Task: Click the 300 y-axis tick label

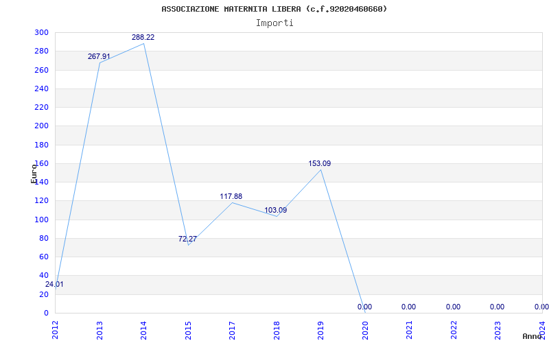Action: tap(41, 32)
